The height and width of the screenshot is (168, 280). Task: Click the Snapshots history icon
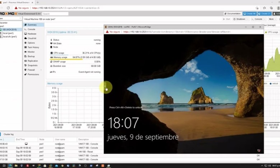click(25, 65)
